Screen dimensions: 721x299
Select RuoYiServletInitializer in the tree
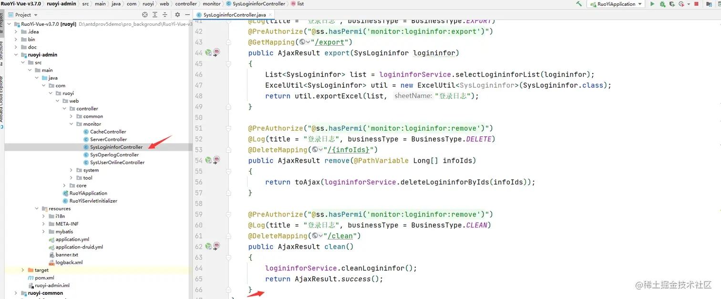[x=90, y=201]
